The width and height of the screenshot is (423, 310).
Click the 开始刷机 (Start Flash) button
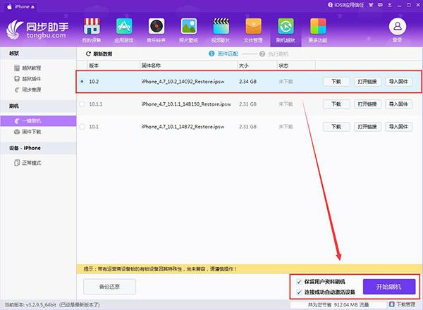(x=388, y=286)
